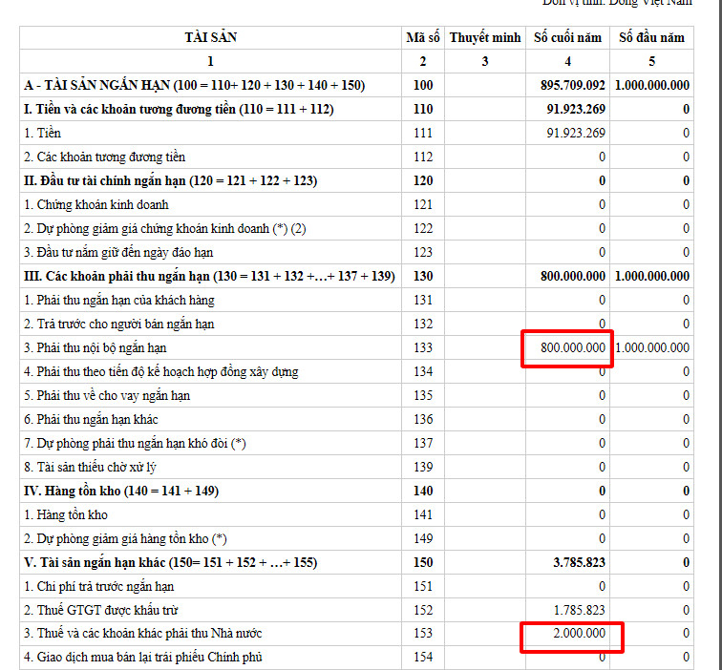722x670 pixels.
Task: Click '2. Thuế GTGT được khấu trừ' label
Action: click(x=101, y=610)
